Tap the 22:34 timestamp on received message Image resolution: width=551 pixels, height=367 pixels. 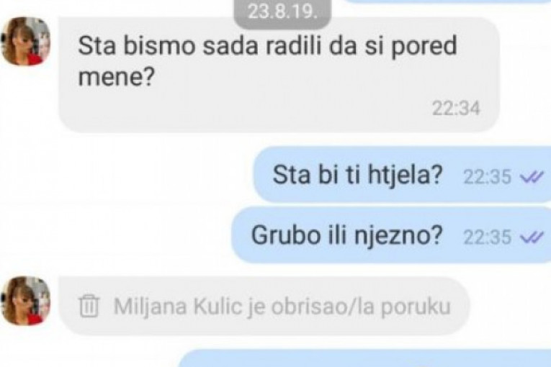(456, 108)
